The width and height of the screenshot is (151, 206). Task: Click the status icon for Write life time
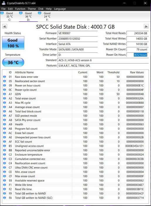(4, 185)
